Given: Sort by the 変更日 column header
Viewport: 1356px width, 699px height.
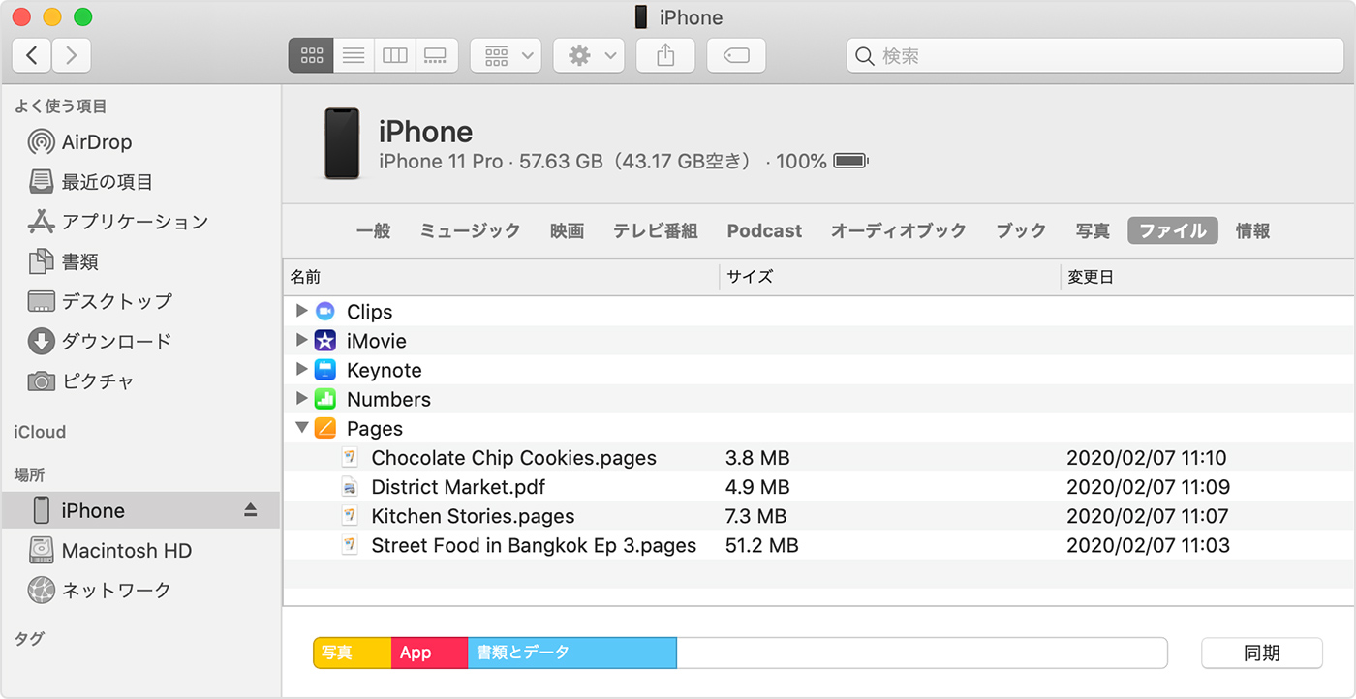Looking at the screenshot, I should pos(1207,277).
